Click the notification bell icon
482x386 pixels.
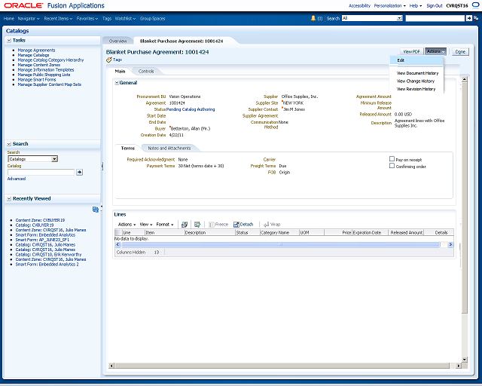coord(313,18)
